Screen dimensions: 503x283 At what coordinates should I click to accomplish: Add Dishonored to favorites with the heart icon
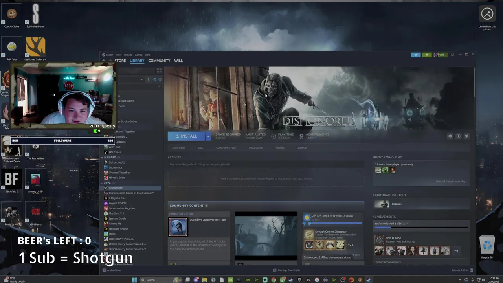[x=466, y=136]
